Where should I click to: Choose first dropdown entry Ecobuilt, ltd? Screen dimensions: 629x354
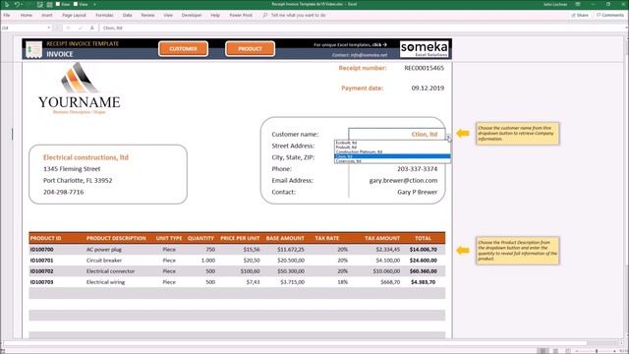tap(392, 143)
